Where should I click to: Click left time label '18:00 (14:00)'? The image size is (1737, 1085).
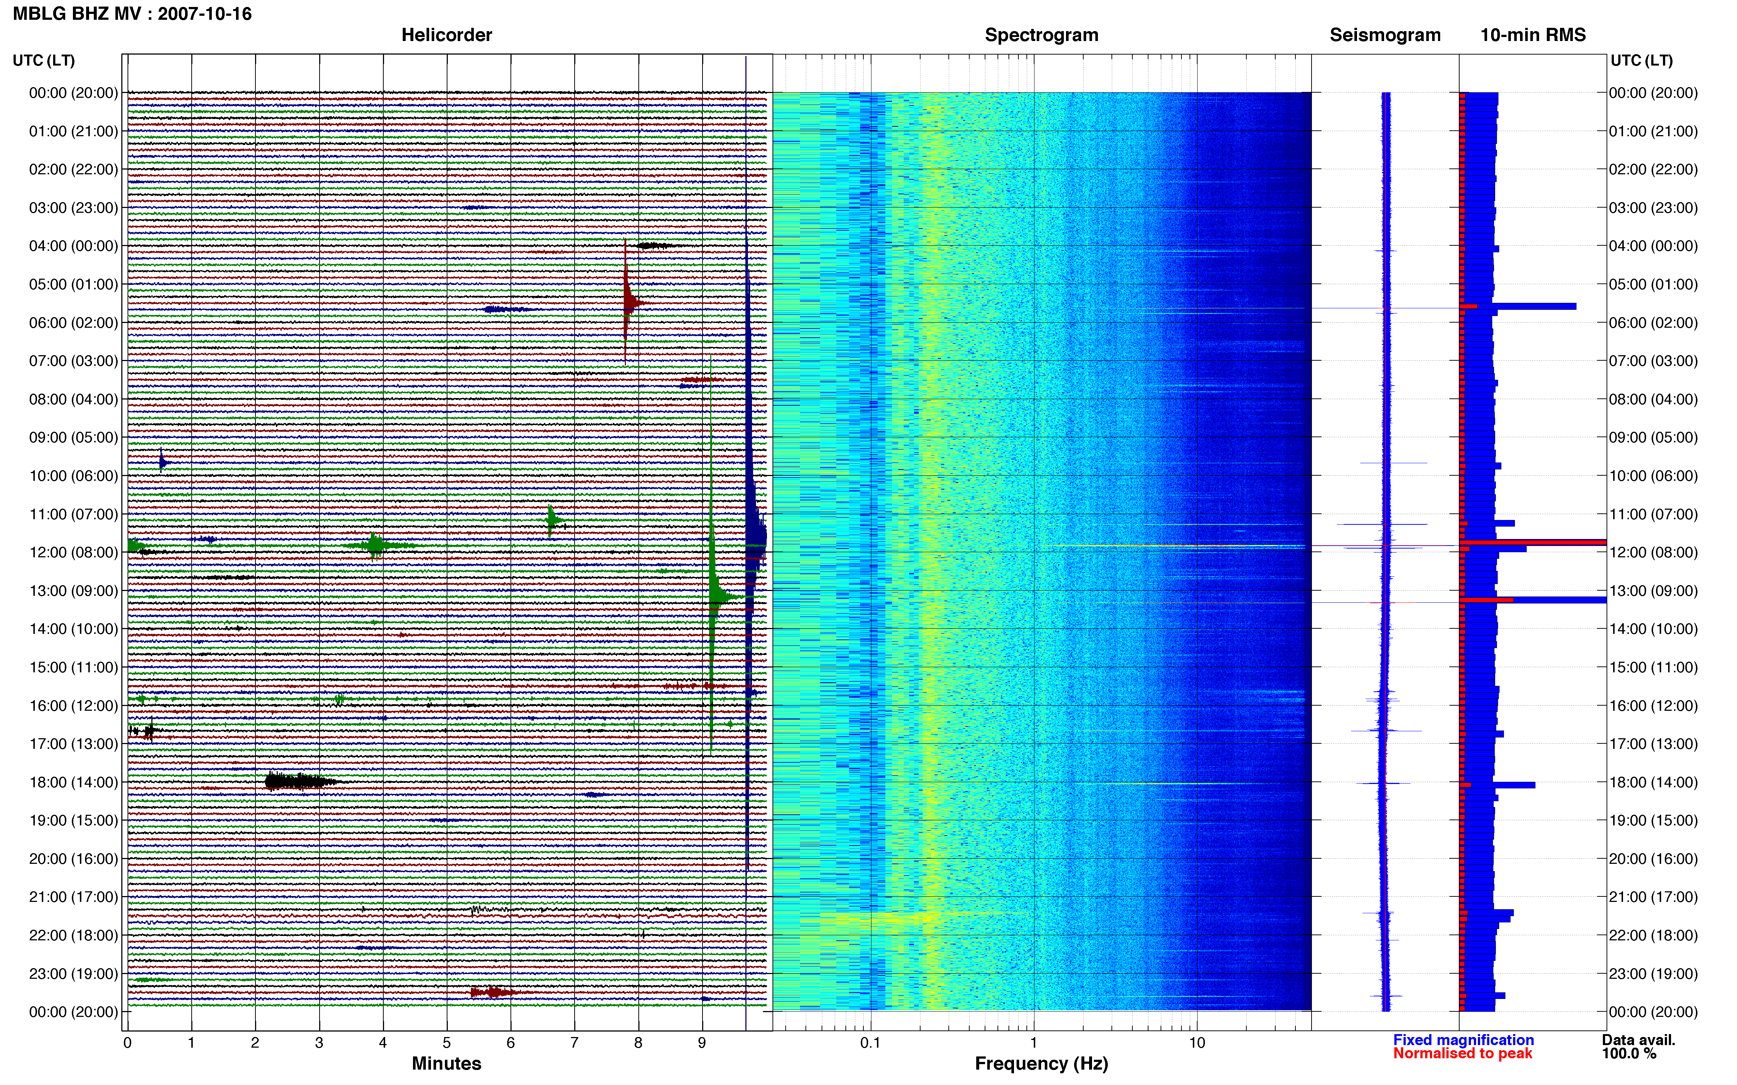(73, 782)
